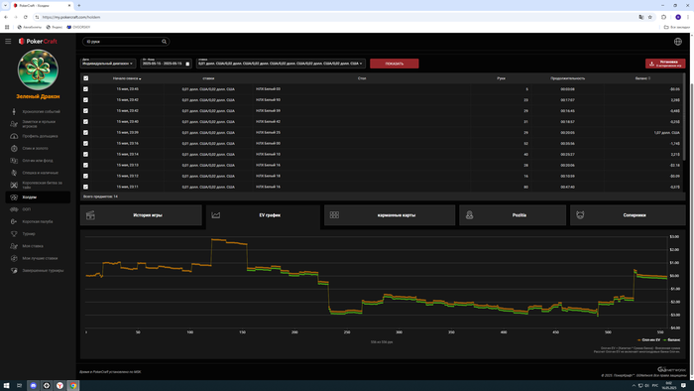The height and width of the screenshot is (391, 694).
Task: Click the green clover avatar
Action: (x=38, y=69)
